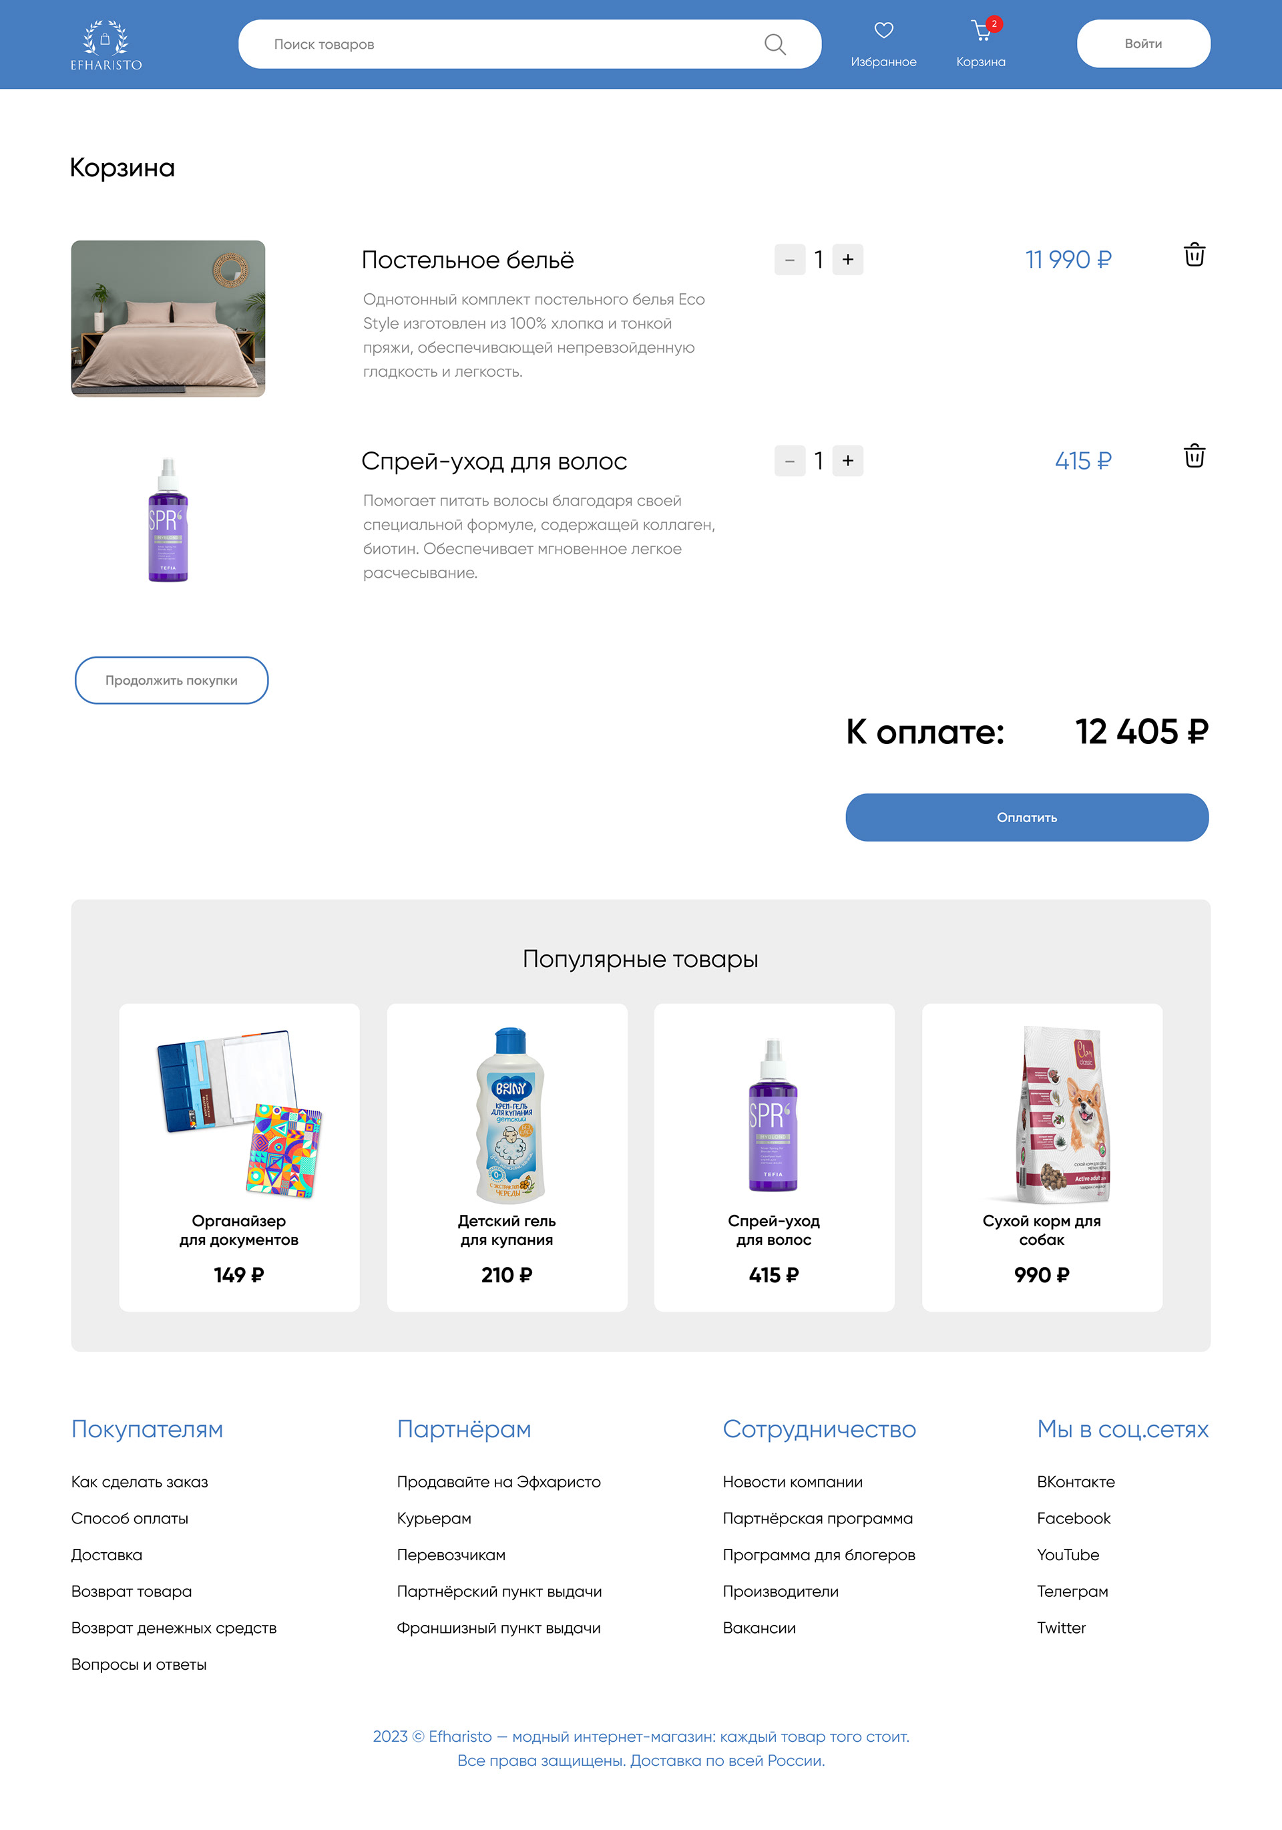Delete Постельное бельё with trash icon
This screenshot has height=1830, width=1282.
(x=1194, y=255)
